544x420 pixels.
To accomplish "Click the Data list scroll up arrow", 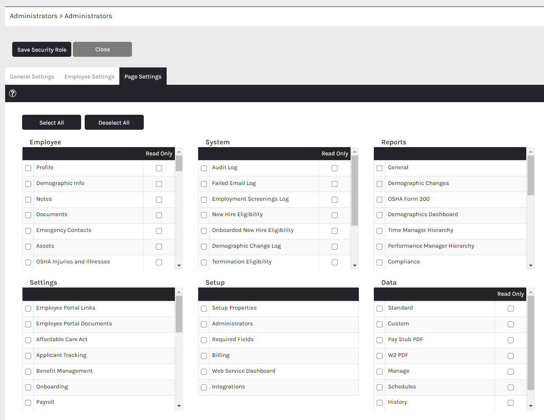I will [531, 292].
